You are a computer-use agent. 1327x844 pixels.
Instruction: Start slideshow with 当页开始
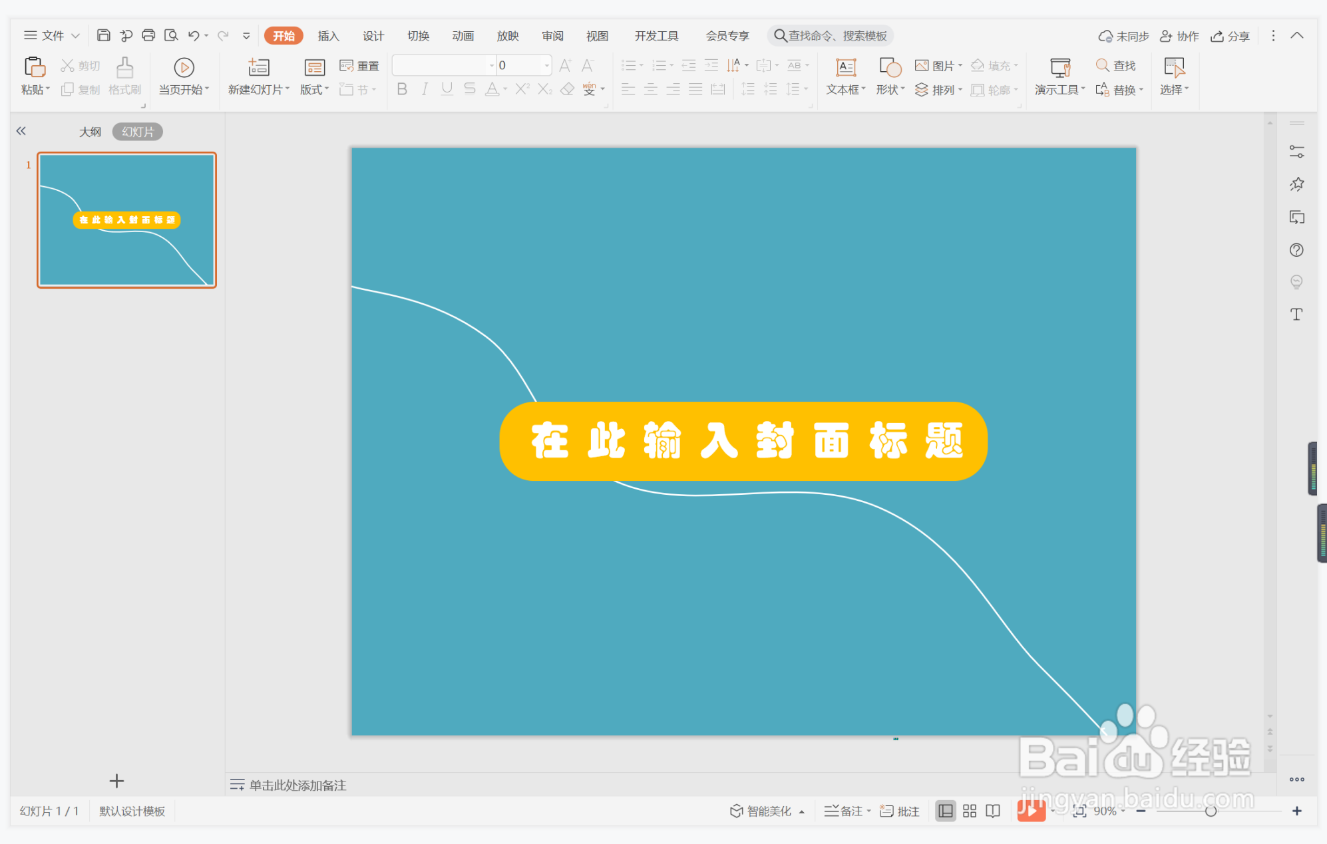pyautogui.click(x=184, y=76)
